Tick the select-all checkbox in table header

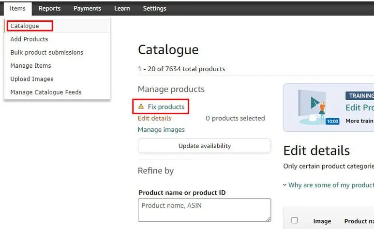click(x=295, y=220)
